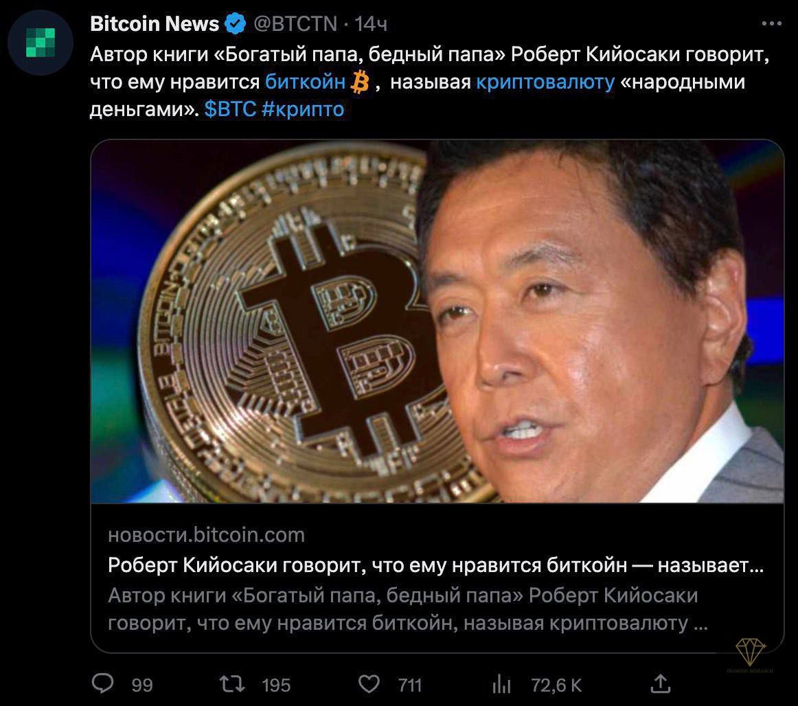Open the article preview image
The image size is (798, 706).
point(437,321)
